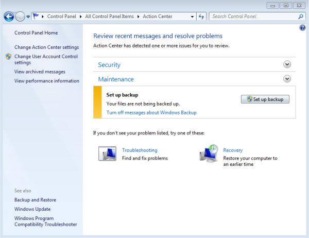Image resolution: width=309 pixels, height=238 pixels.
Task: Open Change User Account Control settings
Action: pos(46,59)
